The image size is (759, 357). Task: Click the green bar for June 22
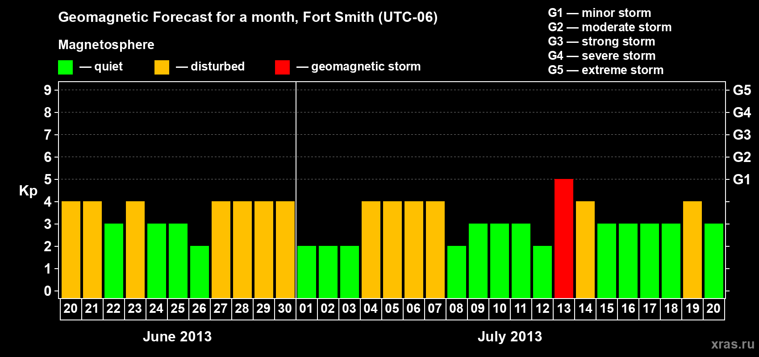pos(114,261)
